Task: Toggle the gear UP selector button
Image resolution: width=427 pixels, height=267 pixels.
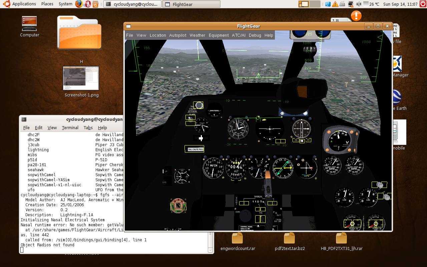Action: [165, 172]
